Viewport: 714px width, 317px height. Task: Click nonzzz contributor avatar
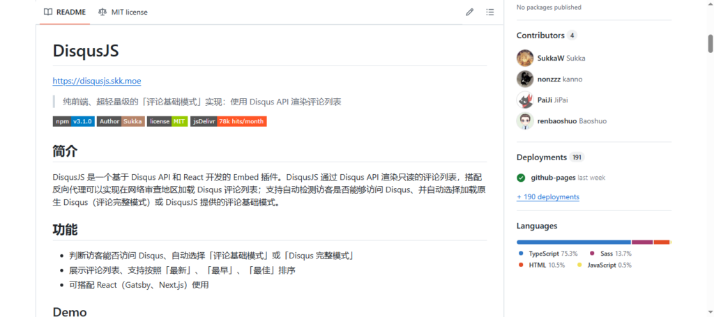point(525,79)
